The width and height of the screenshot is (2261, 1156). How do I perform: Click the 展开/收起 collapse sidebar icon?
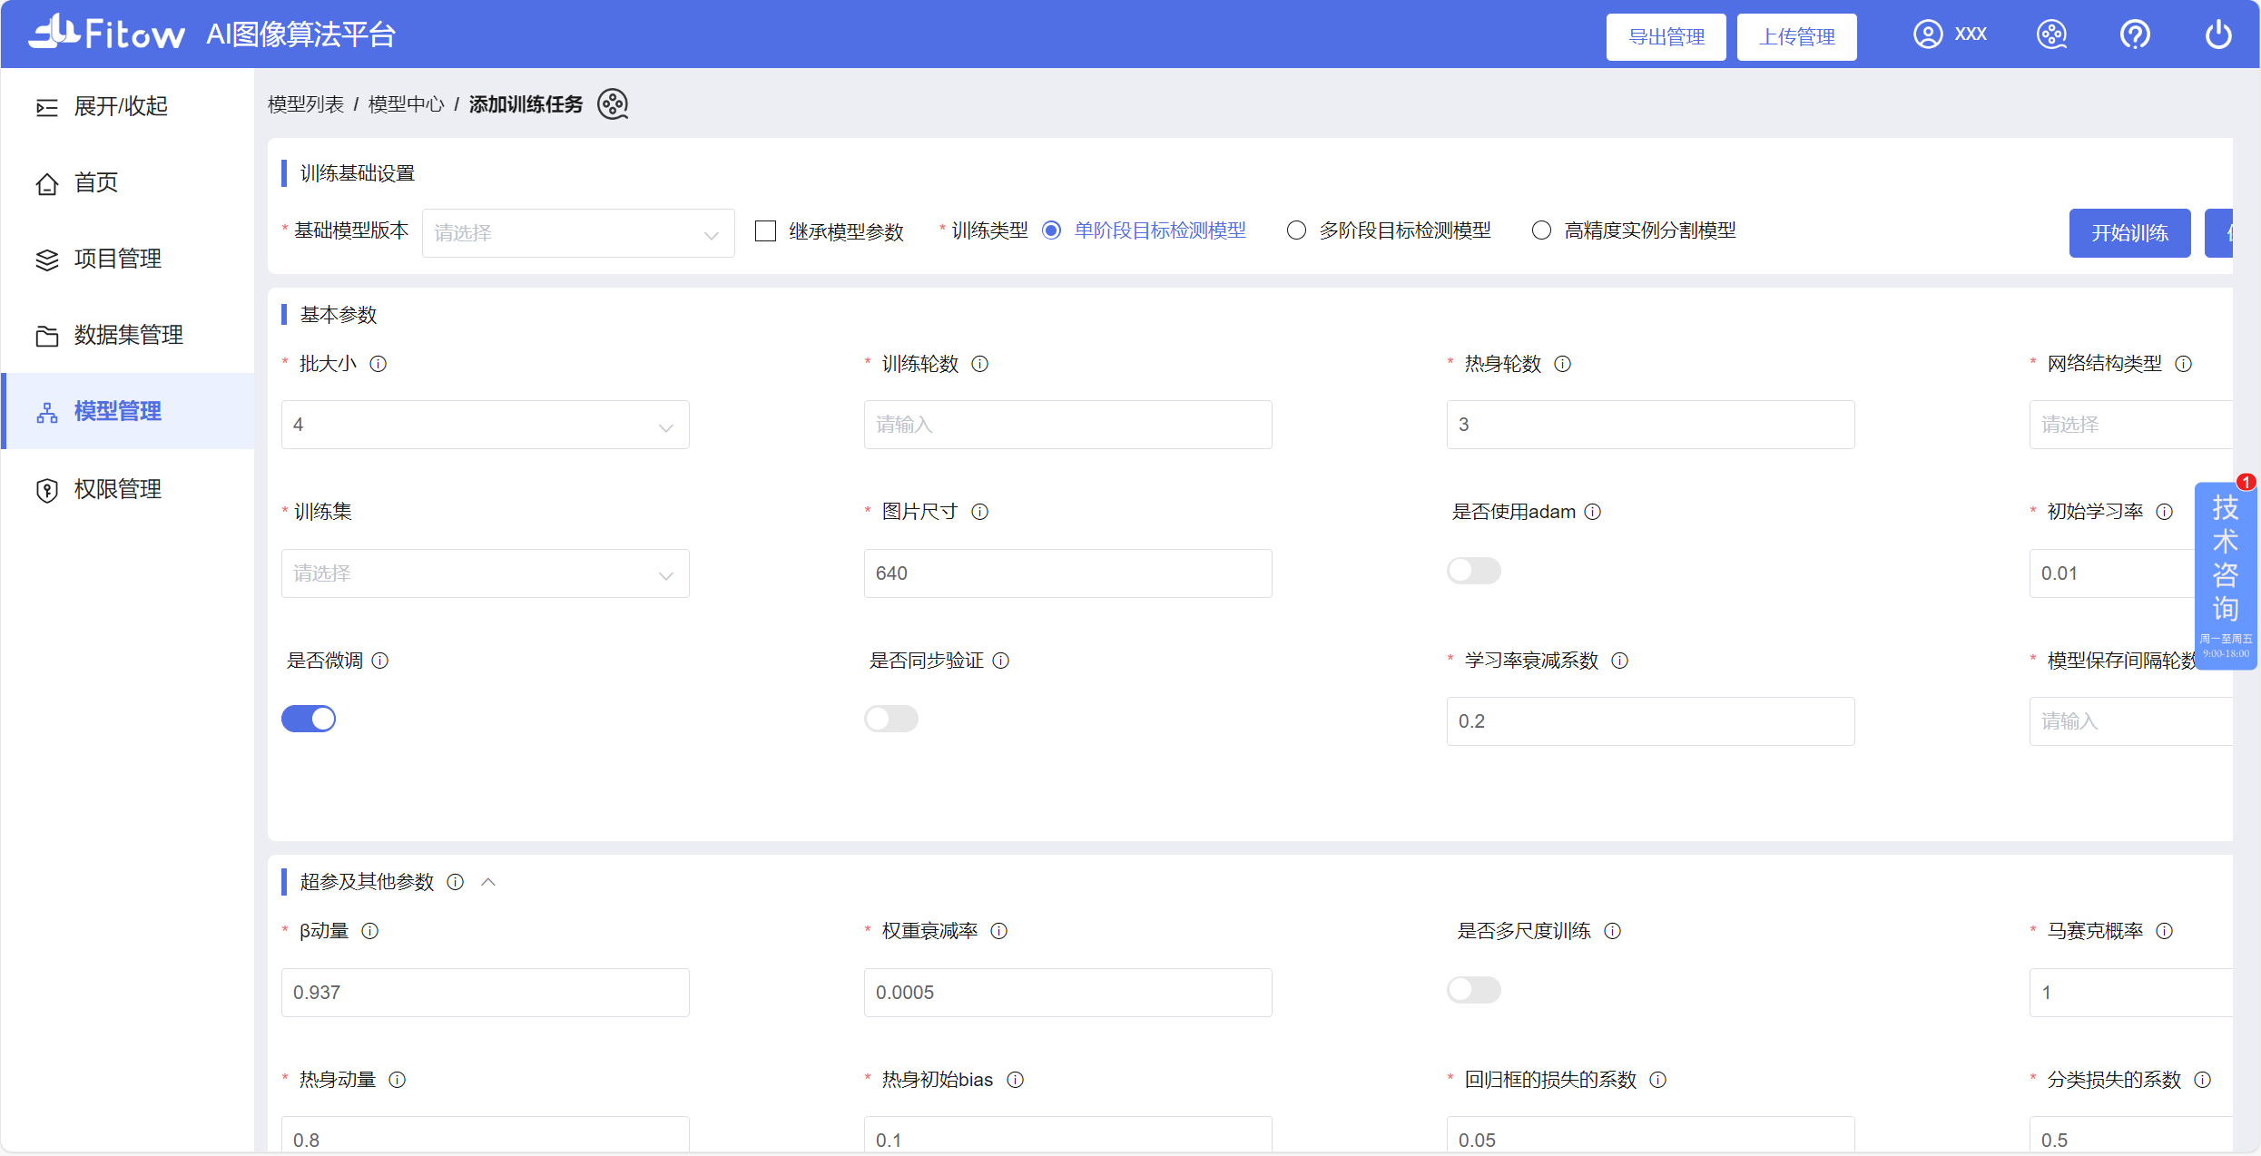click(x=47, y=107)
